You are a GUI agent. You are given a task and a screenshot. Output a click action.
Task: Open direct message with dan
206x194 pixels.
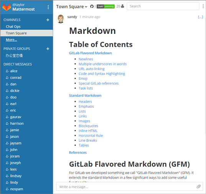[x=13, y=84]
